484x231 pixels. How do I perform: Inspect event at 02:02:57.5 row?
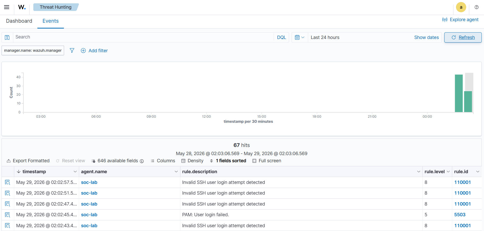click(x=8, y=182)
